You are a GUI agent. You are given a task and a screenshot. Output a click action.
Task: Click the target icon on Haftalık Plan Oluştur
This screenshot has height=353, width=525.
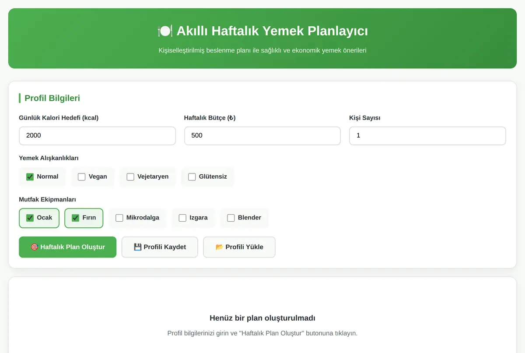[34, 247]
